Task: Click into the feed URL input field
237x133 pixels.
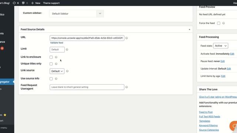Action: pos(87,38)
